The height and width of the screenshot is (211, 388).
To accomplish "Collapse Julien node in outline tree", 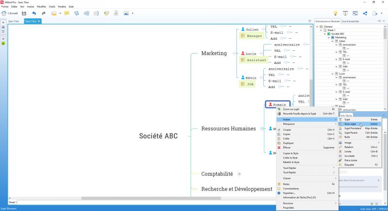I will [333, 41].
